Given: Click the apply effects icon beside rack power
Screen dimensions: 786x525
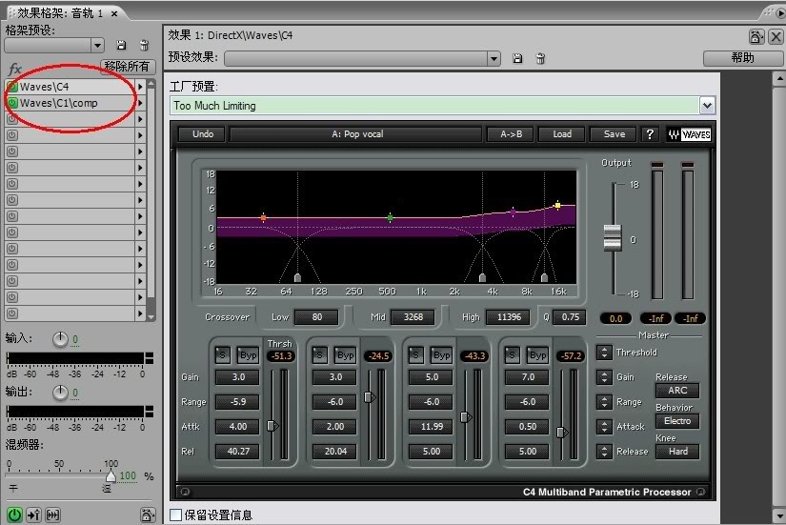Looking at the screenshot, I should point(33,515).
